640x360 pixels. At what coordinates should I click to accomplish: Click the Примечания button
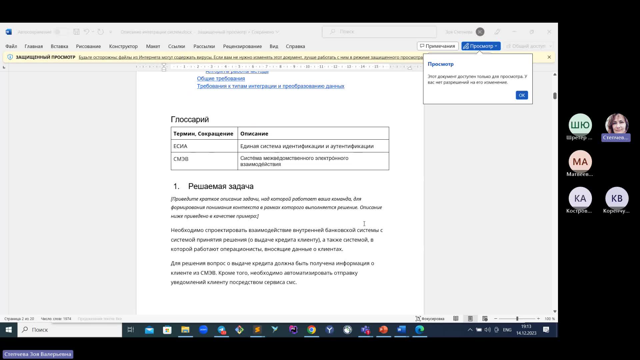[438, 46]
